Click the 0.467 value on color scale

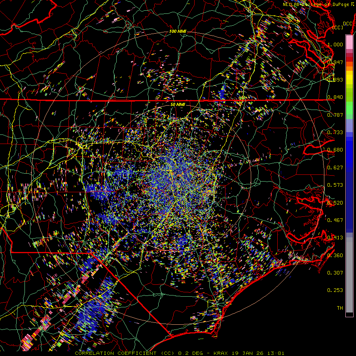335,220
